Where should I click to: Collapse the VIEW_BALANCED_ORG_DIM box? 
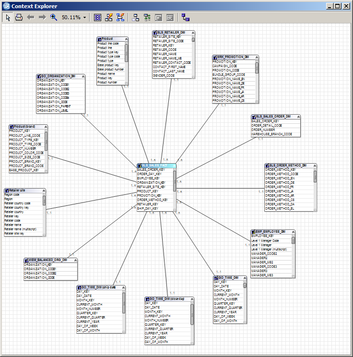[x=75, y=260]
